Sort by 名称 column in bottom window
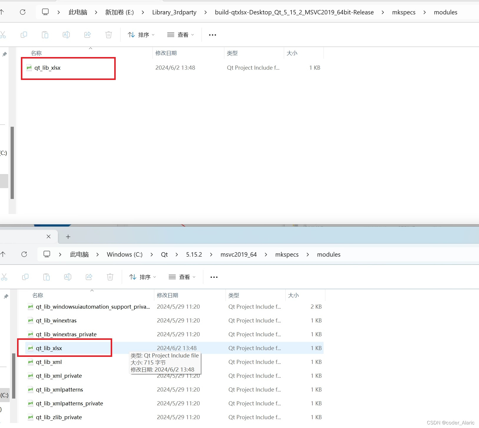479x428 pixels. click(x=38, y=295)
